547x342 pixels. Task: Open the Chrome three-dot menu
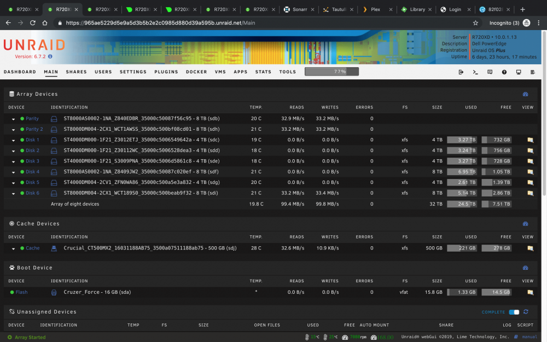539,22
